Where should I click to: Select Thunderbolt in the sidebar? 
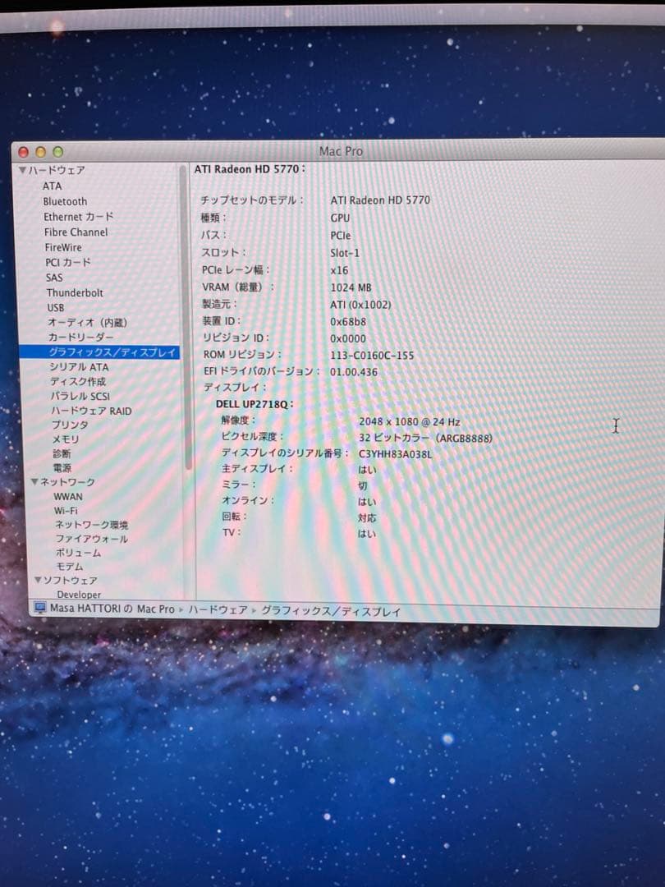point(76,292)
